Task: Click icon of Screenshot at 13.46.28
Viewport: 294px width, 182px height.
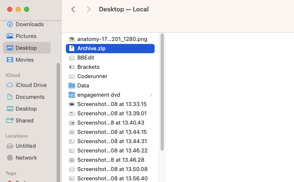Action: pyautogui.click(x=72, y=160)
